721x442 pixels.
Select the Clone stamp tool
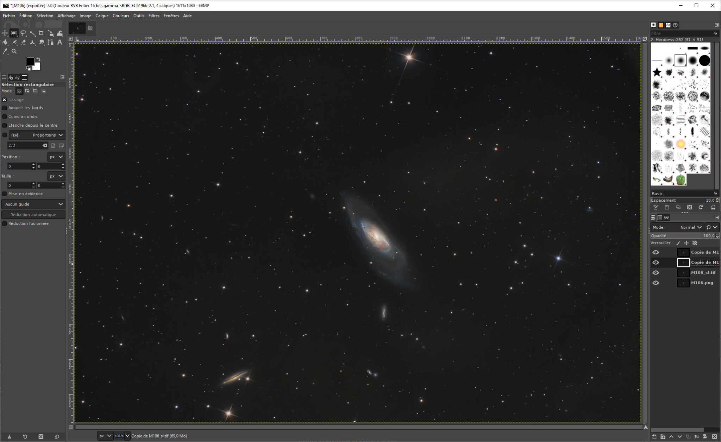32,42
